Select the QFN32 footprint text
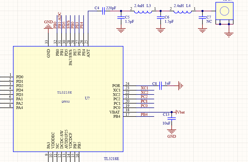Viewport: 248px width, 162px height. pos(66,102)
